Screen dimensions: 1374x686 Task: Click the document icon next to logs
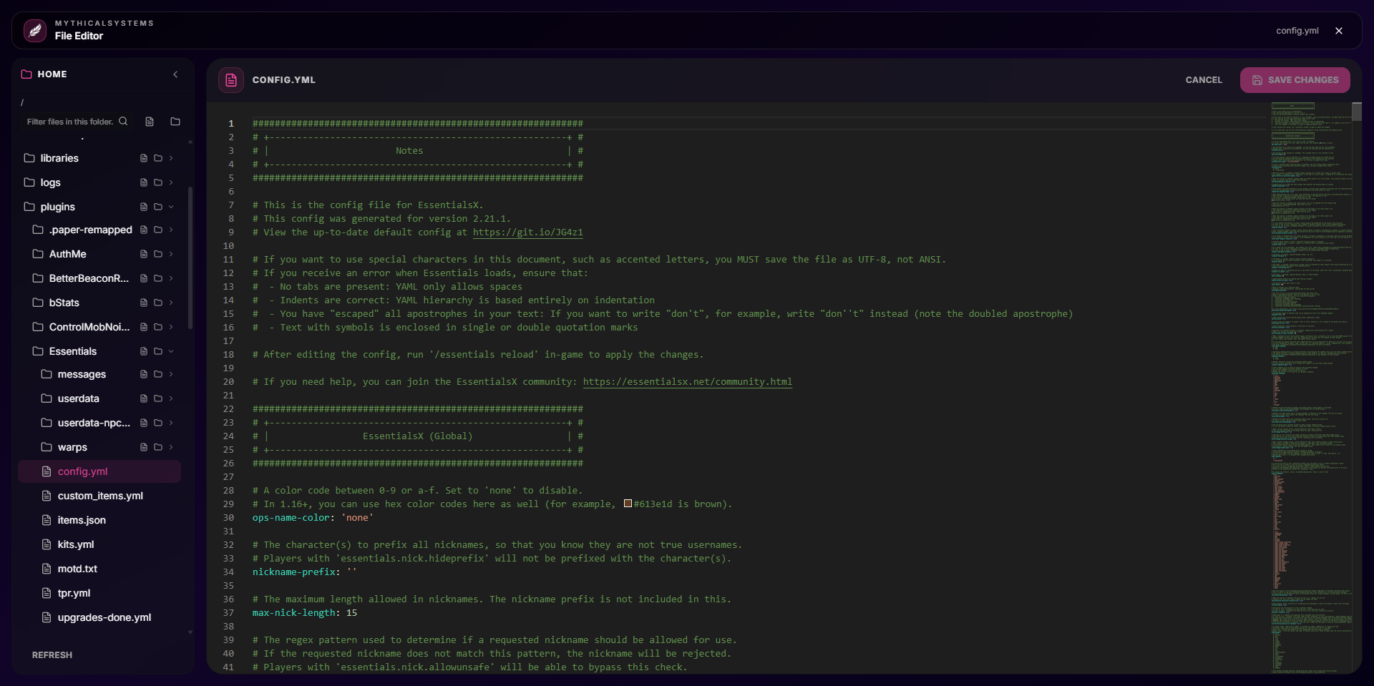(x=143, y=182)
